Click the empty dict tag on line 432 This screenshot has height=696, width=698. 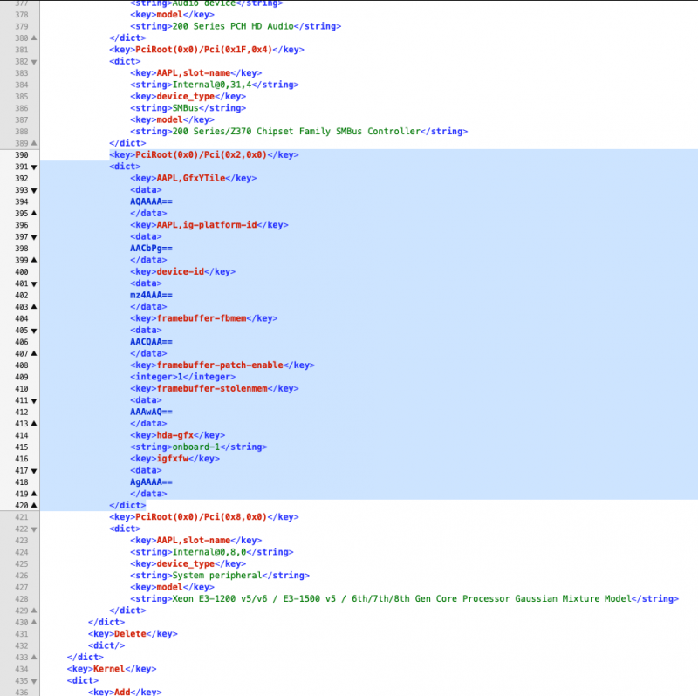click(x=106, y=645)
